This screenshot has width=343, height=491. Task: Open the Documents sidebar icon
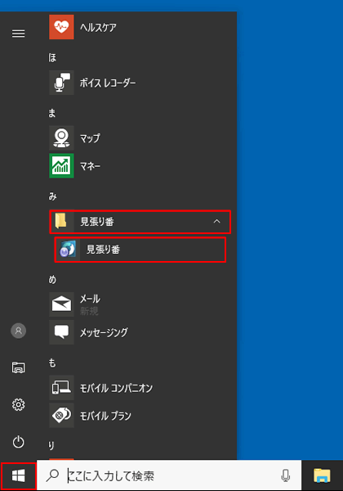19,367
